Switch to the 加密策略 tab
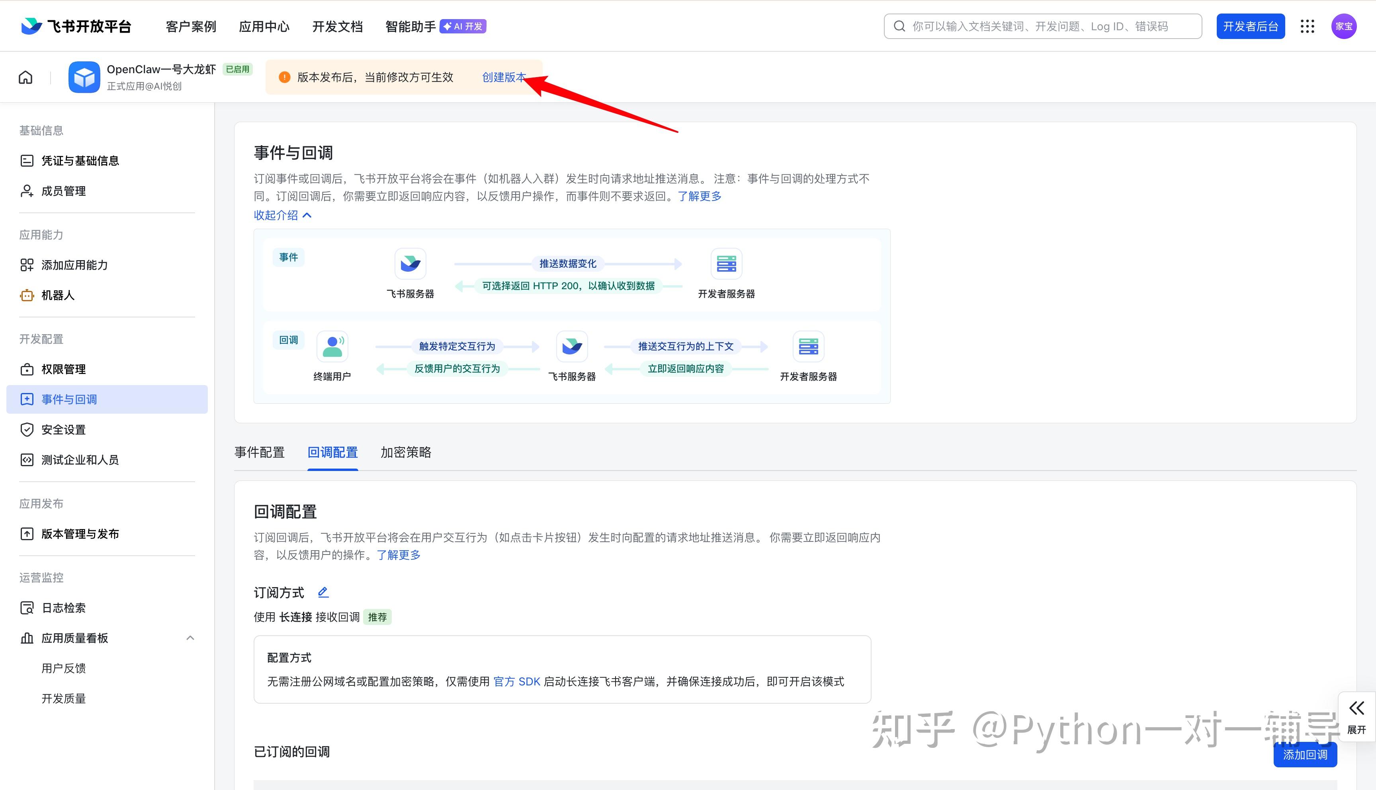 click(x=406, y=453)
